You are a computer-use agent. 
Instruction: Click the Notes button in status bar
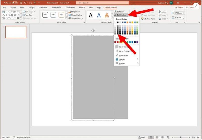(x=142, y=137)
